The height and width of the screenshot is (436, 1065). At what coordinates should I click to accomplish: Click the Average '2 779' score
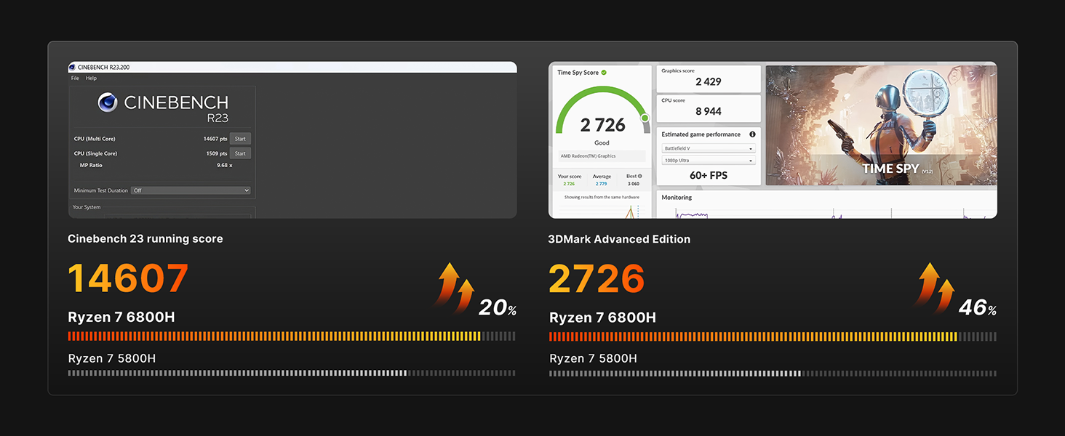pos(602,184)
